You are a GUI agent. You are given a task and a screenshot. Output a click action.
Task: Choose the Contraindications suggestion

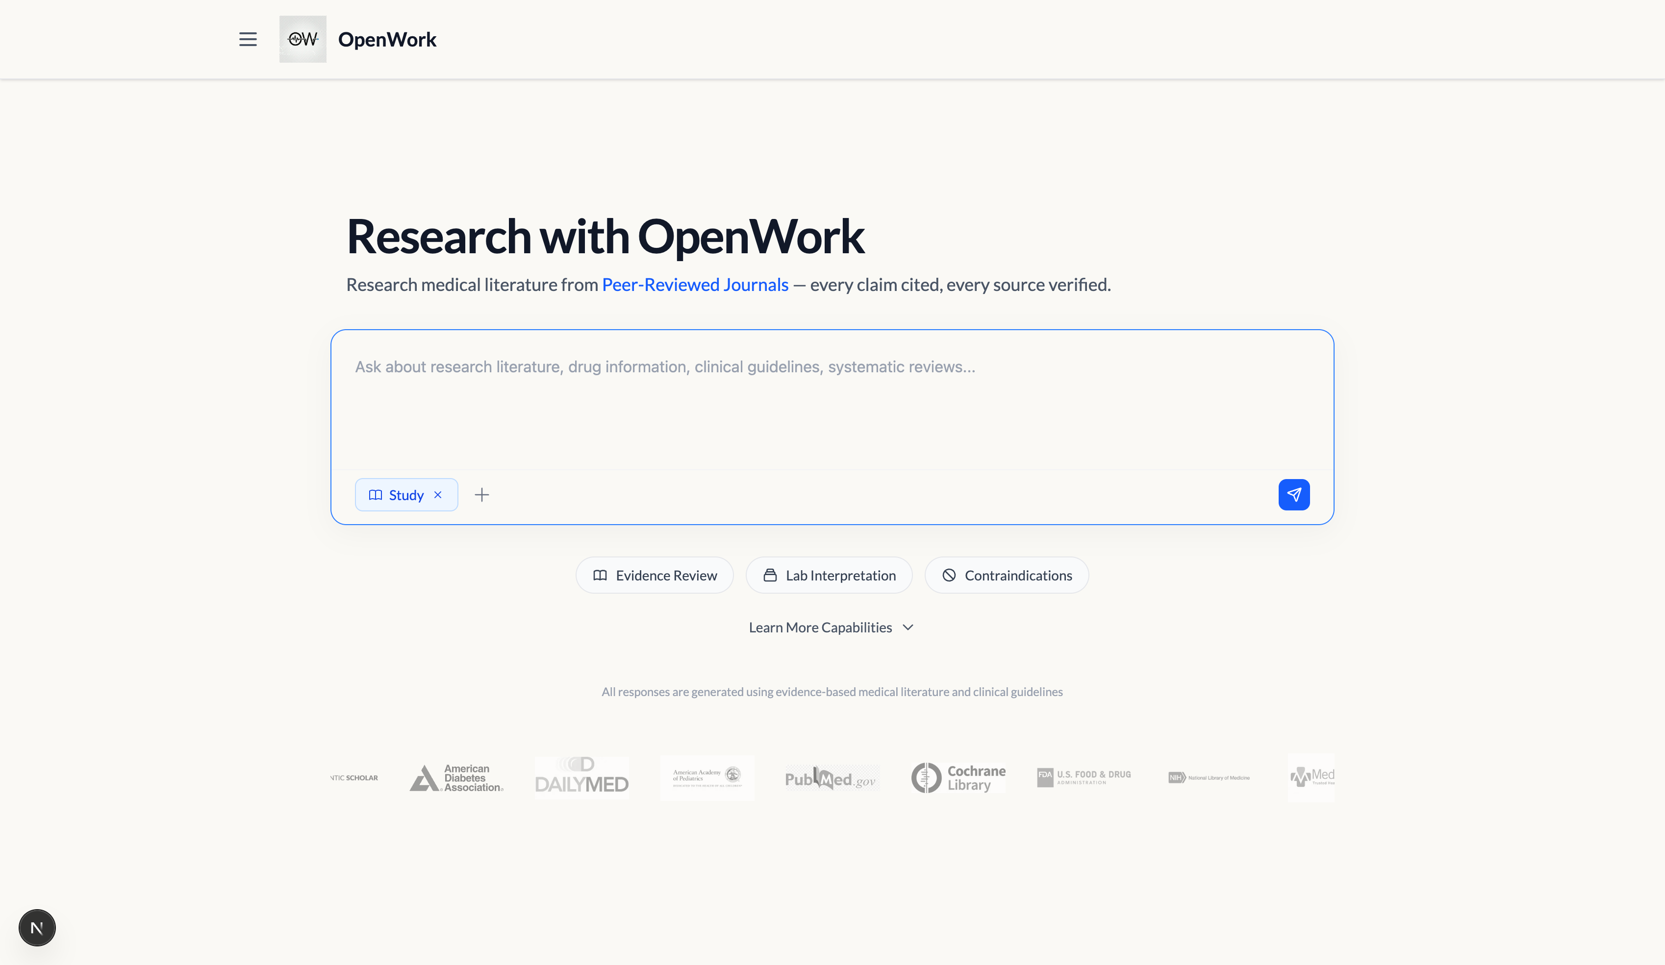[1006, 575]
